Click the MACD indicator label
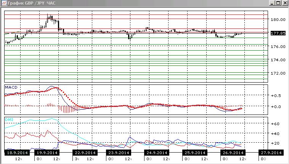Image resolution: width=289 pixels, height=164 pixels. 11,88
